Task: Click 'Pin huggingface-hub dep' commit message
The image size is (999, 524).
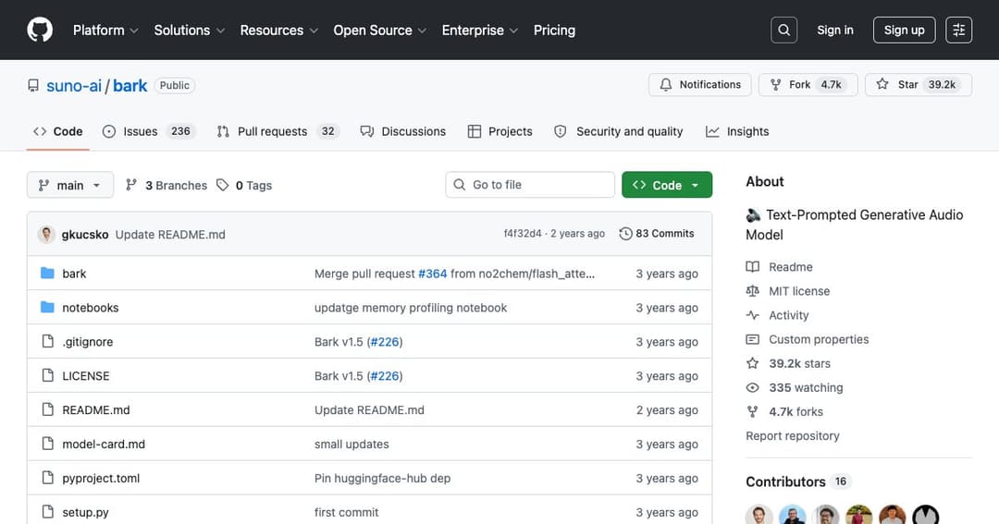Action: pos(382,478)
